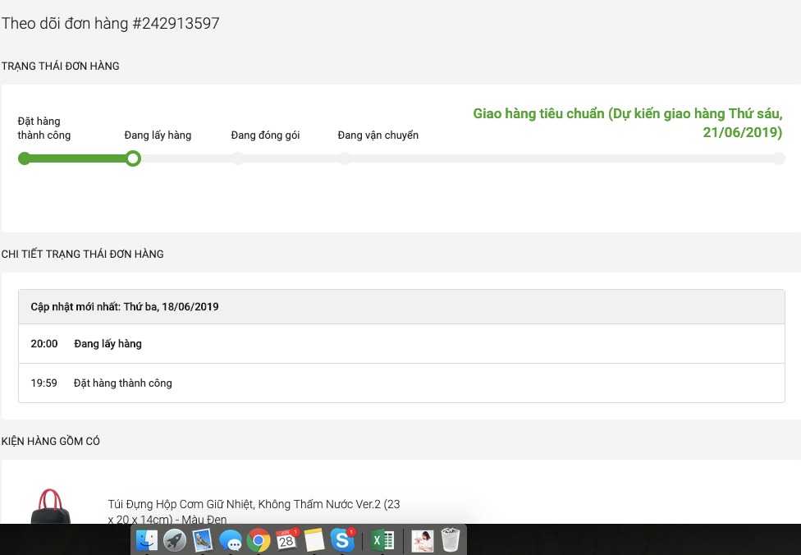Click the 'Đang lấy hàng' progress step circle
The image size is (801, 555).
pos(133,158)
